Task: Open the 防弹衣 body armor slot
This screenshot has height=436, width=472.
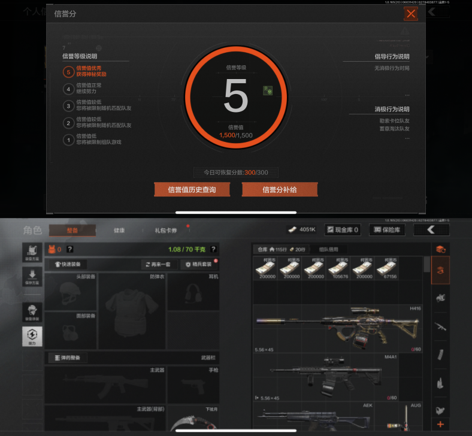Action: pyautogui.click(x=132, y=311)
